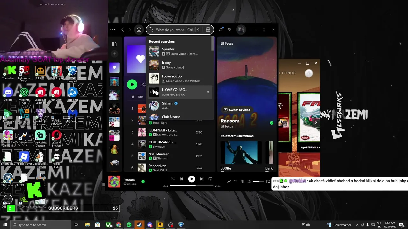Screen dimensions: 408x229
Task: Open Rocket League desktop shortcut
Action: coord(72,74)
